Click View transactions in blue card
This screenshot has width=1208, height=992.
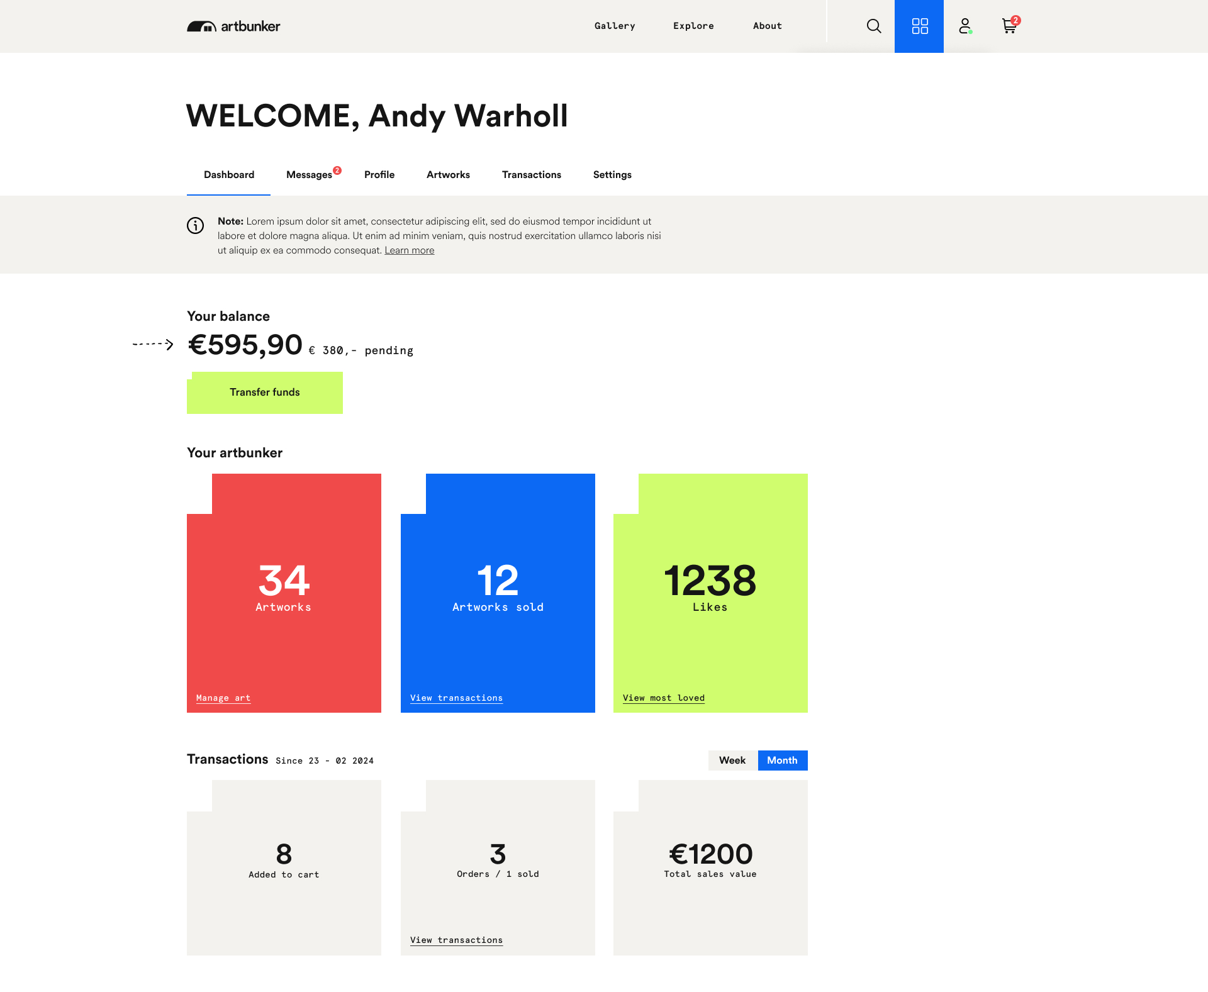point(456,698)
